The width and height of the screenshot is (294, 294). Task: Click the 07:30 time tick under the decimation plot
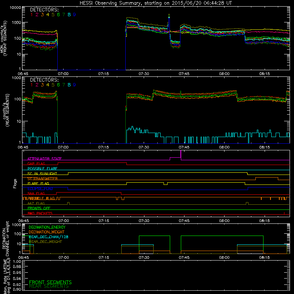[144, 258]
